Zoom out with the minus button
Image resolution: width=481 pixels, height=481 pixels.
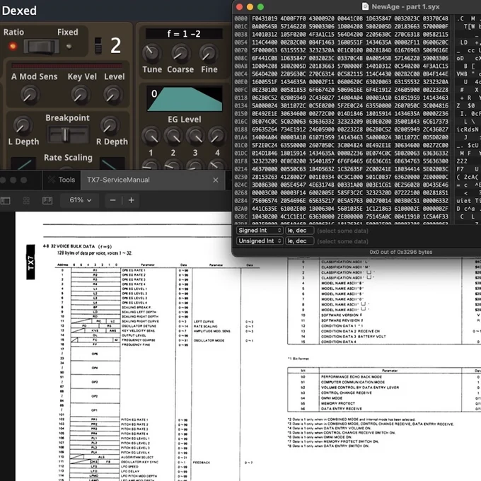pos(112,200)
